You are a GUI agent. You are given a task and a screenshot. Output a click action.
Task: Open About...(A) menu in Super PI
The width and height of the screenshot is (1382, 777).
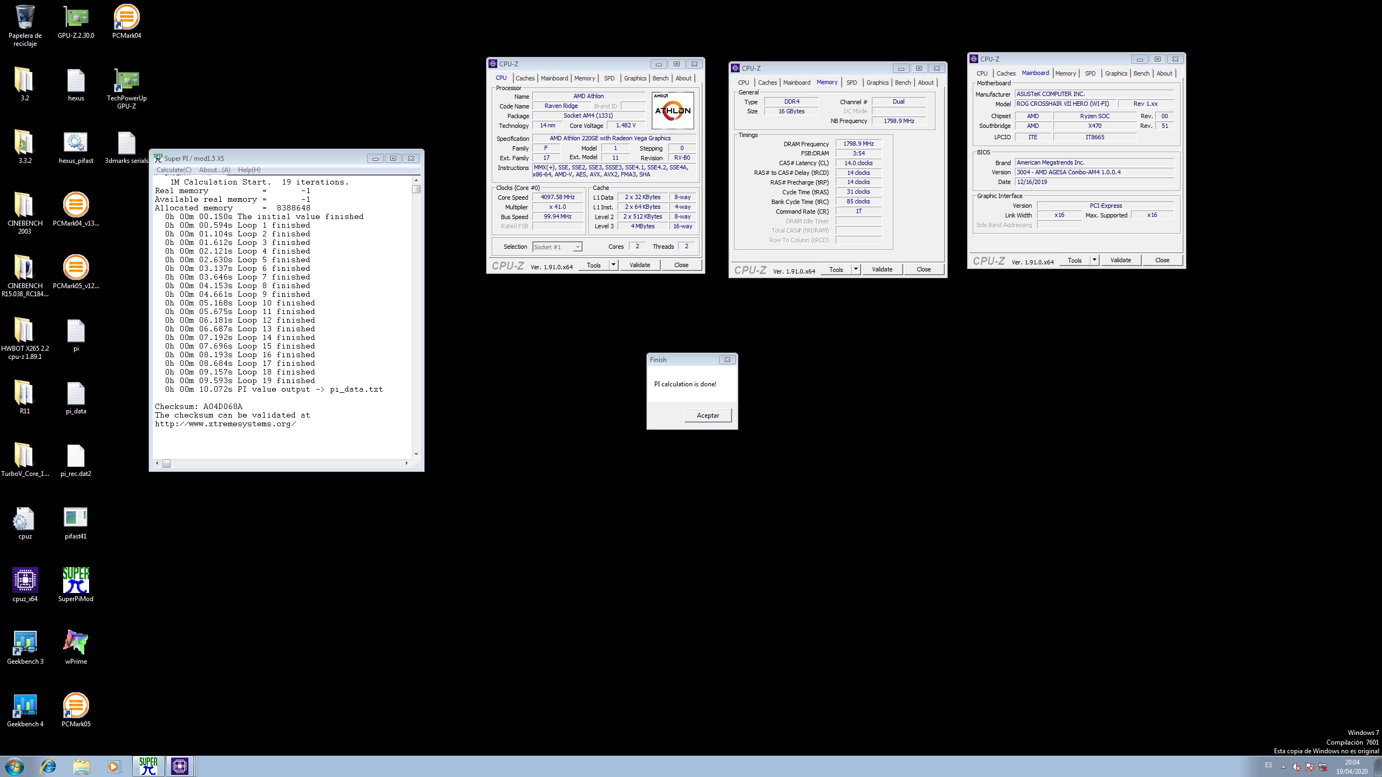214,170
